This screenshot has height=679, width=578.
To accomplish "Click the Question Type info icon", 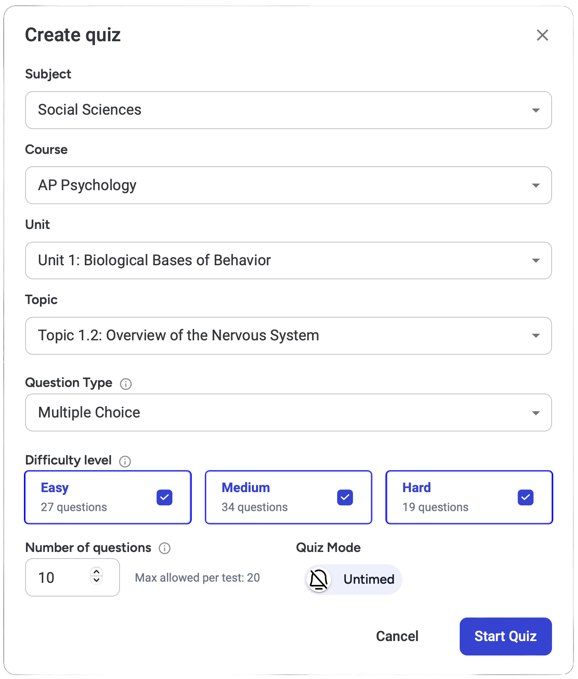I will click(x=126, y=384).
